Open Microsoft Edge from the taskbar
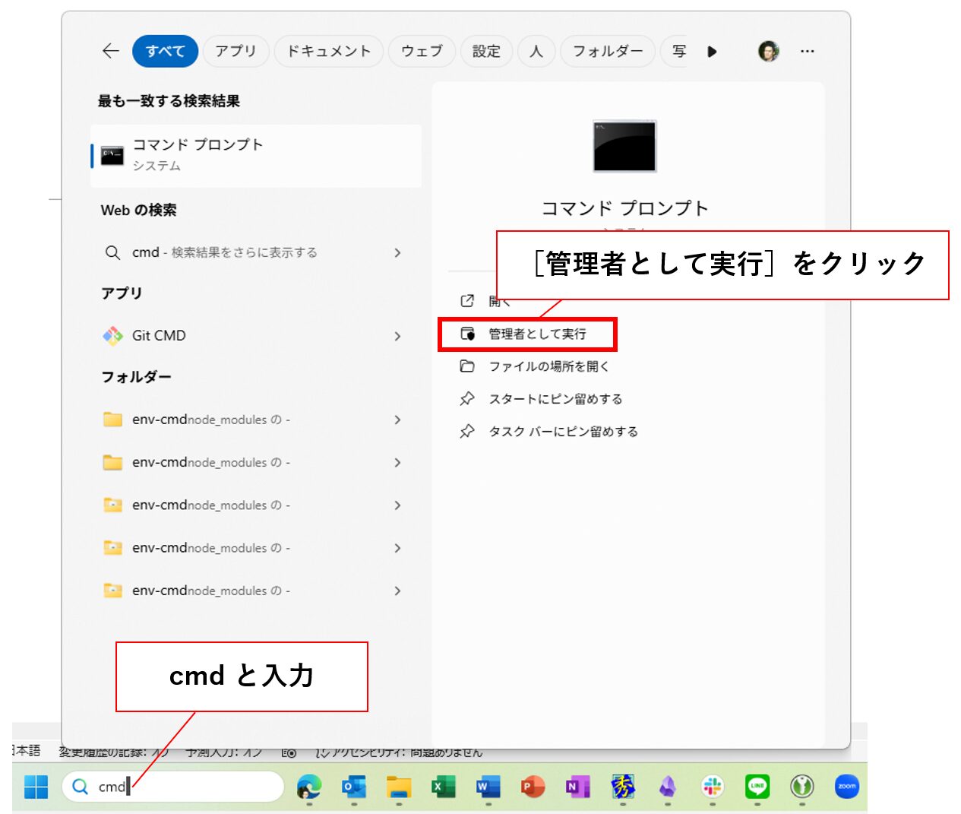This screenshot has width=961, height=814. pos(308,787)
